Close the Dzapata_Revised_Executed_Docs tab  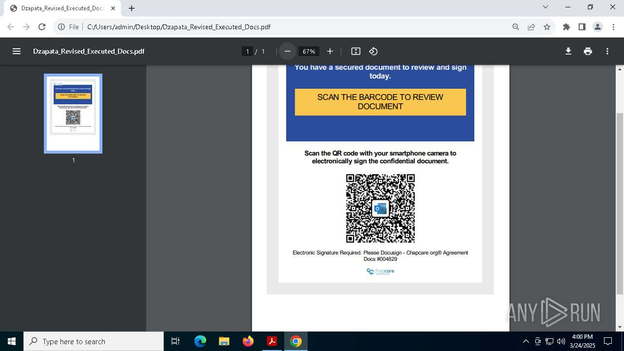pos(113,8)
